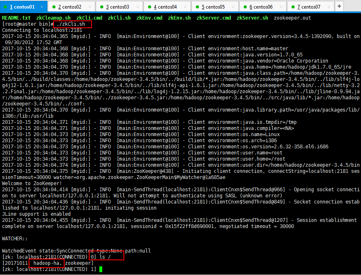Close the centos03 tab
Image resolution: width=361 pixels, height=275 pixels.
pyautogui.click(x=138, y=7)
